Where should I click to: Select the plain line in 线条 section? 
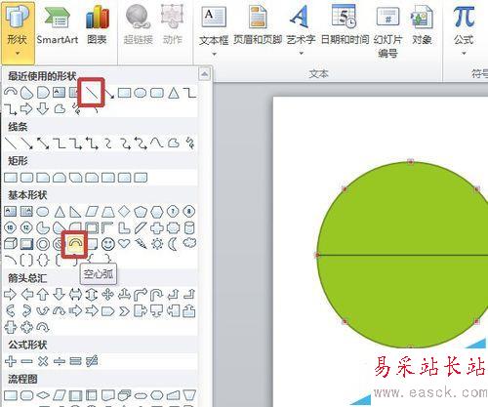point(10,143)
